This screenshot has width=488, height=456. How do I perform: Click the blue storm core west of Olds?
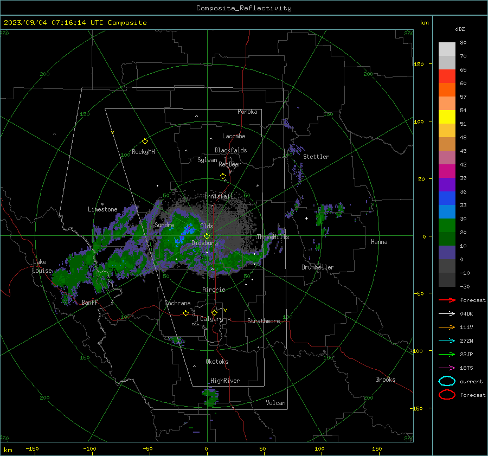point(185,234)
